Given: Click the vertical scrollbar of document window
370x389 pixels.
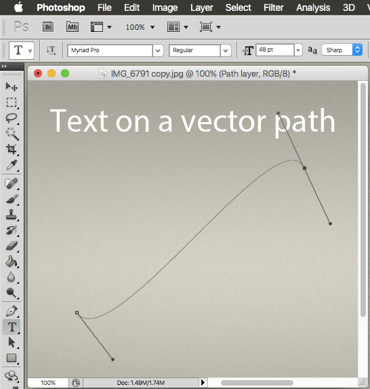Looking at the screenshot, I should click(363, 200).
